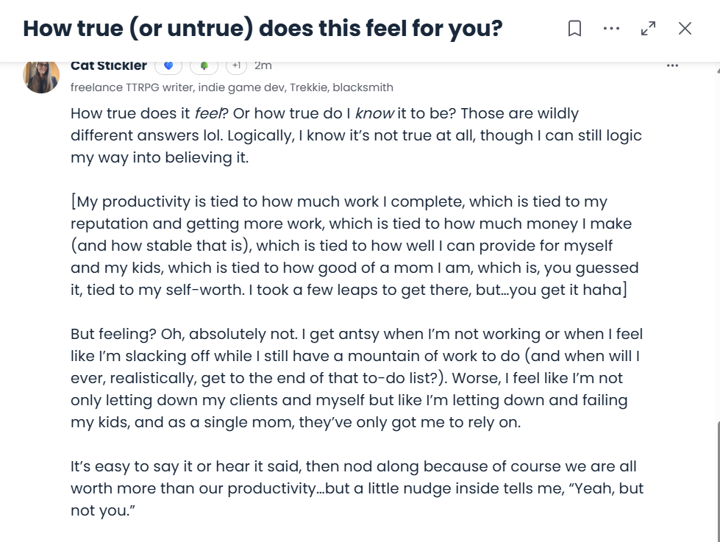
Task: Click the paragraph starting 'But feeling?'
Action: [x=357, y=378]
